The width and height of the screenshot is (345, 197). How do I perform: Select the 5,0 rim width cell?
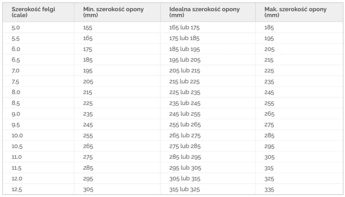(16, 27)
